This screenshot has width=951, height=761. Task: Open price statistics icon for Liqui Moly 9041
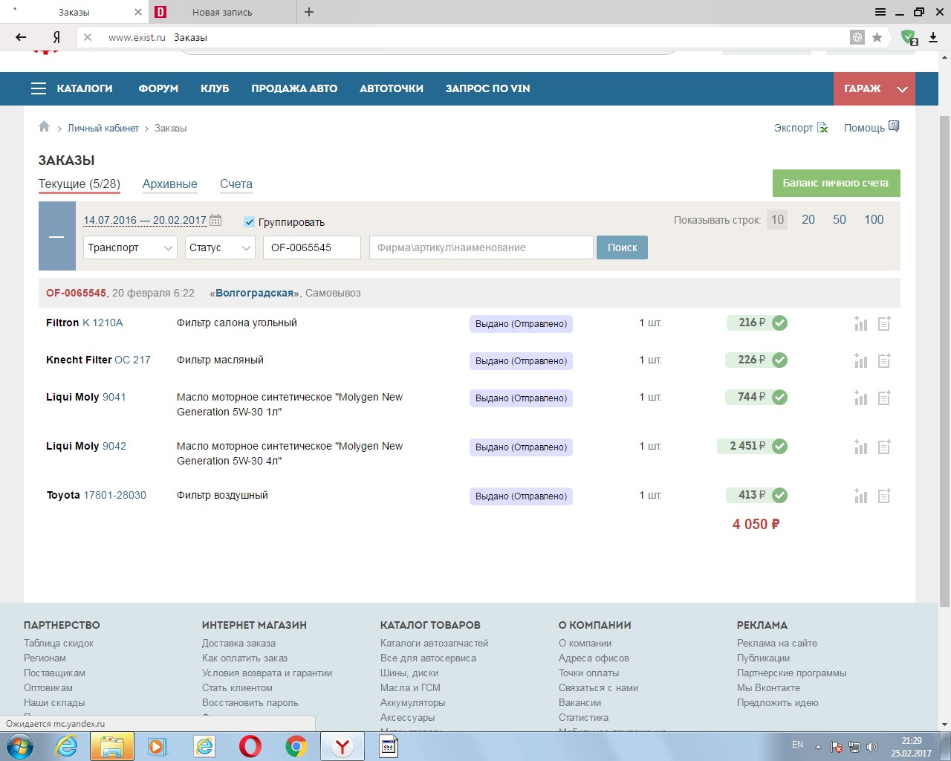[861, 398]
